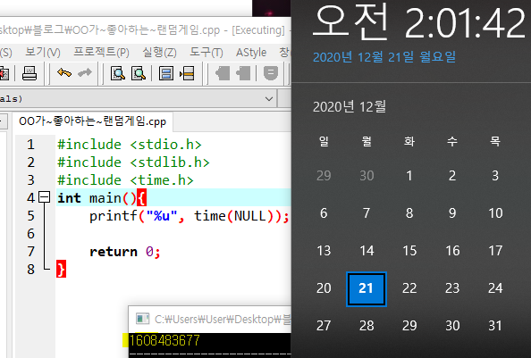The image size is (531, 358).
Task: Click the printf time(NULL) code line
Action: 189,216
